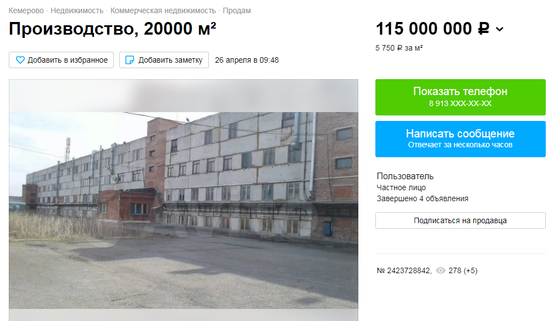Open the Пользователь seller profile
This screenshot has width=554, height=321.
(x=405, y=176)
